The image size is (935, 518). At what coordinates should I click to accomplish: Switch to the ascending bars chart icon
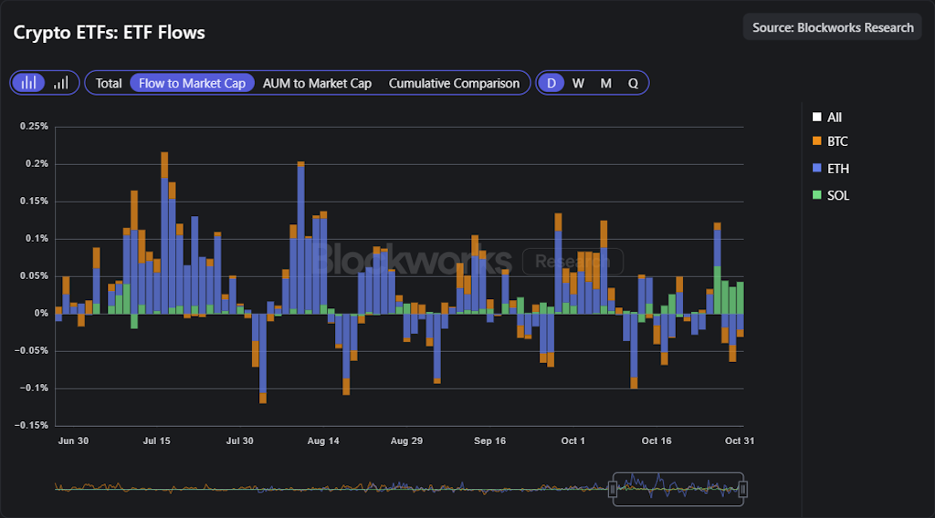coord(61,83)
